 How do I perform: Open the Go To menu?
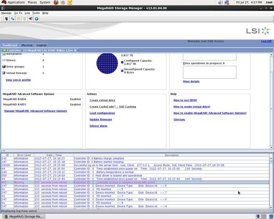(18, 13)
